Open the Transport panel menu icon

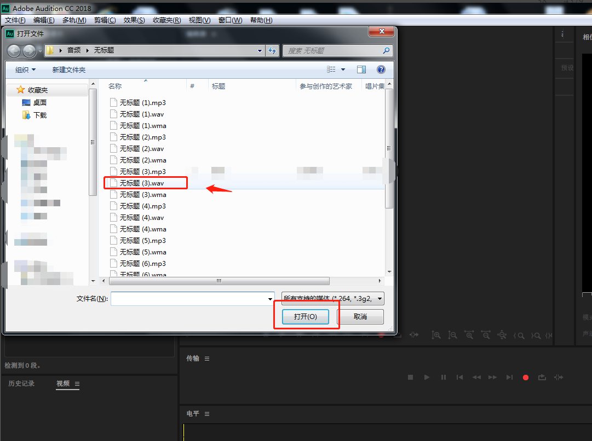(x=207, y=358)
